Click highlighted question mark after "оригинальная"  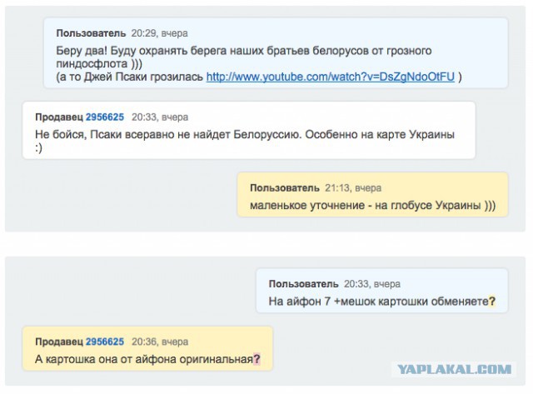tap(257, 359)
